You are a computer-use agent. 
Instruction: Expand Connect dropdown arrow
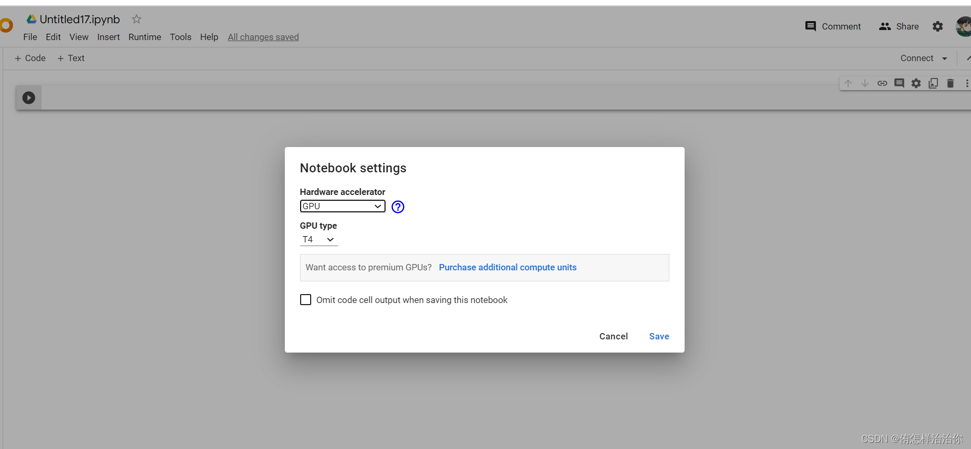(x=945, y=58)
